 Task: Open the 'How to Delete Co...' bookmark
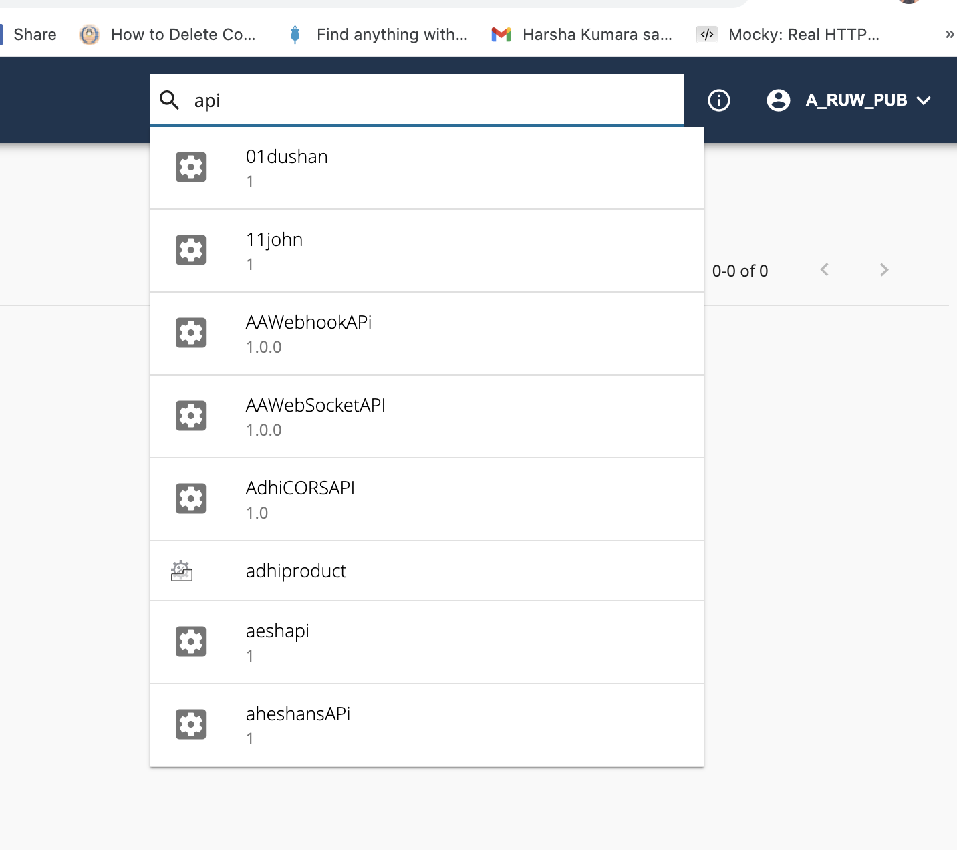coord(170,34)
